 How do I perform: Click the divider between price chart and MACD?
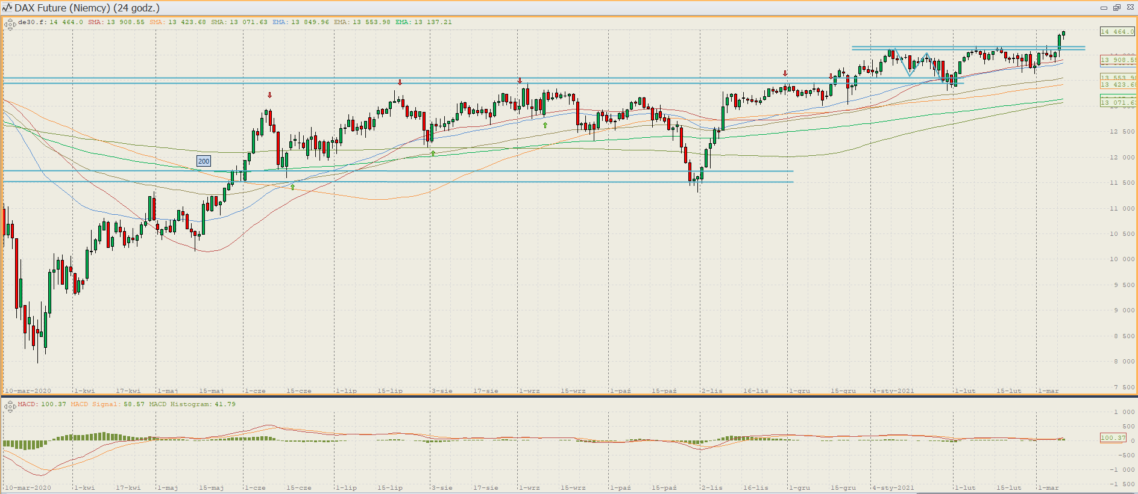point(569,396)
